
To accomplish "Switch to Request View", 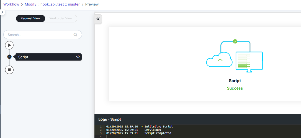I will coord(30,19).
